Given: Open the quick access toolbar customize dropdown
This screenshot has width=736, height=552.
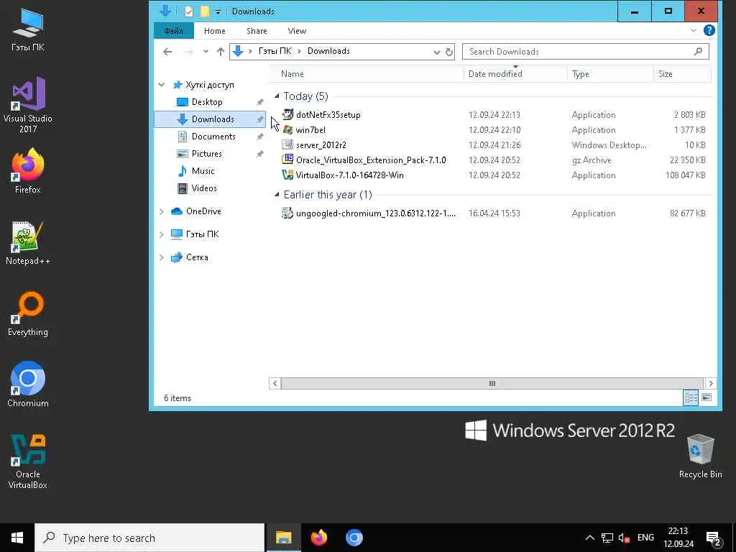Looking at the screenshot, I should [218, 11].
